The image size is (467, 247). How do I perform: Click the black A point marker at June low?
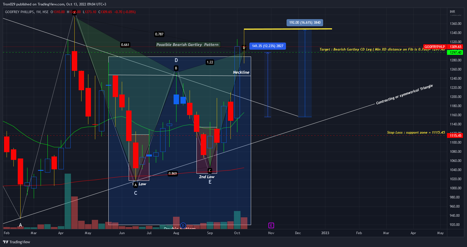pyautogui.click(x=136, y=185)
